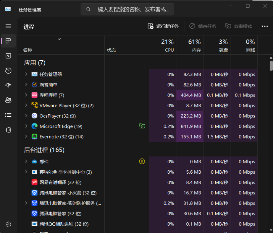Open the Details list sidebar icon

click(8, 115)
